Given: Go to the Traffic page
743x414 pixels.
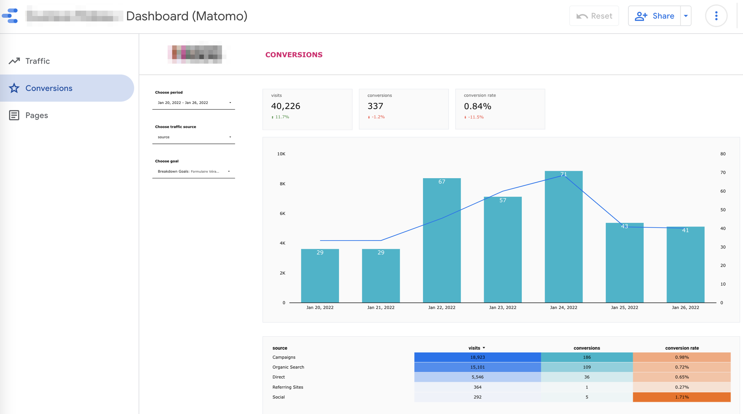Looking at the screenshot, I should [x=37, y=61].
